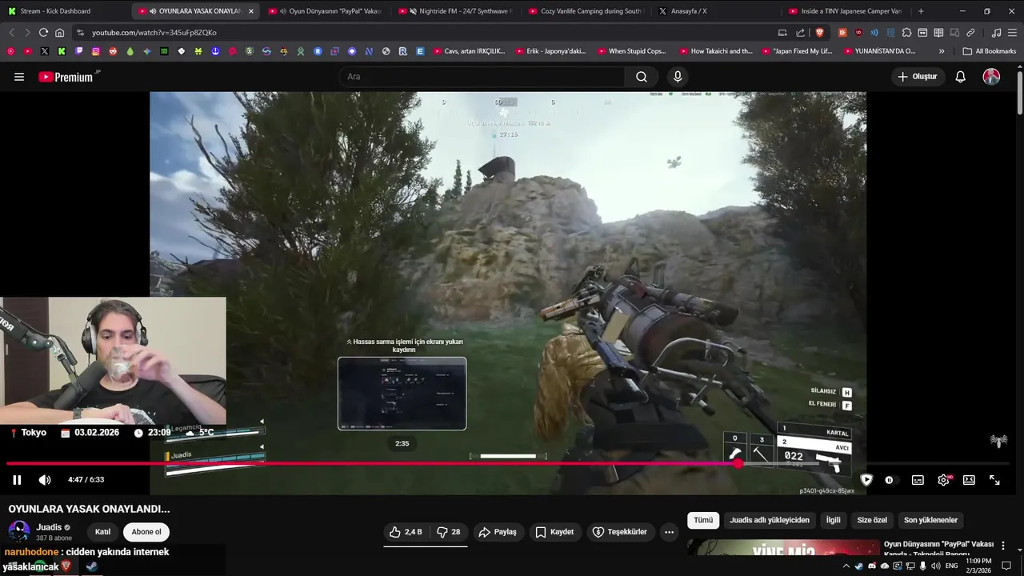The image size is (1024, 576).
Task: Open the browser extensions puzzle icon
Action: point(906,33)
